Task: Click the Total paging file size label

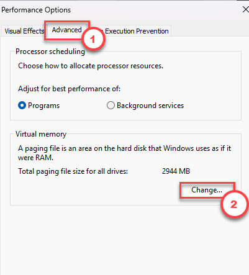Action: tap(73, 171)
